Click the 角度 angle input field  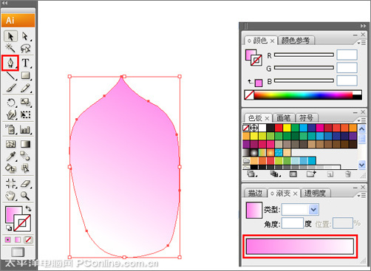[x=293, y=223]
